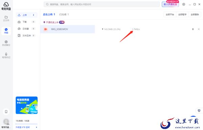Open the 文件互传 file transfer list
203x130 pixels.
point(26,35)
